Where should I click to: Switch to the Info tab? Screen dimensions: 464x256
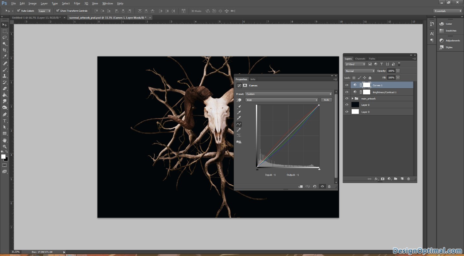click(x=253, y=79)
